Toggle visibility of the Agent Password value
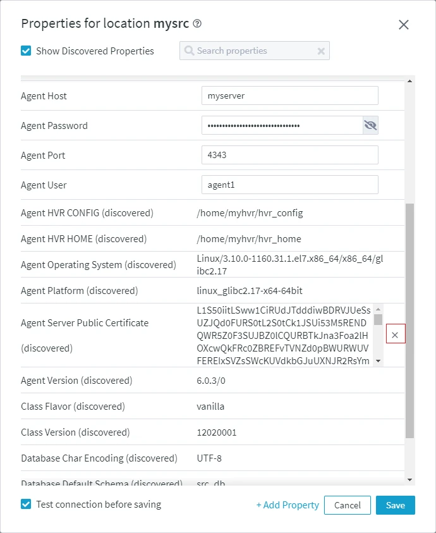Viewport: 436px width, 533px height. 370,125
